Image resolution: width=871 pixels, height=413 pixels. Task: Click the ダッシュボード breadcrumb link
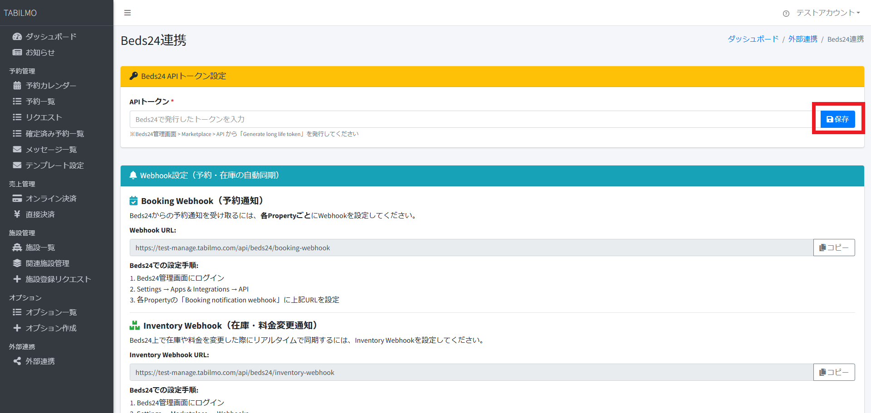pos(753,39)
